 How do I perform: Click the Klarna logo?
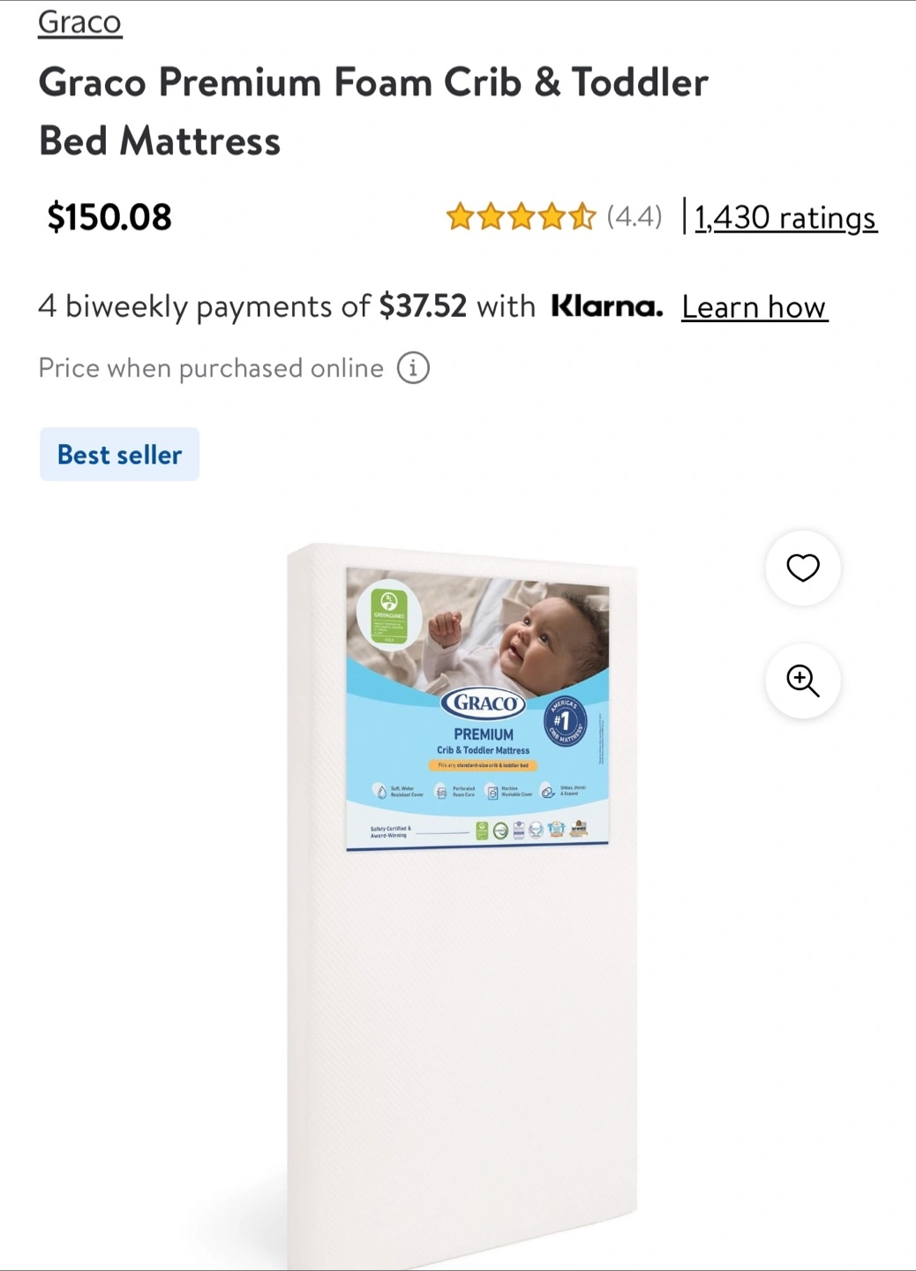(x=606, y=306)
